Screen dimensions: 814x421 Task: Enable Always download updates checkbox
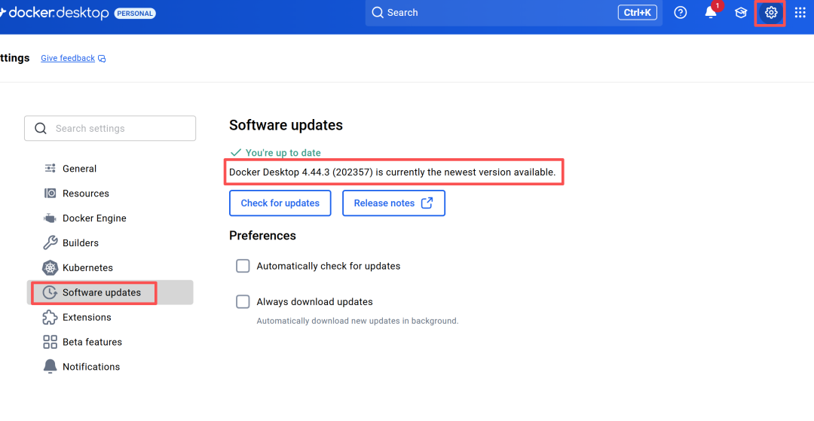click(x=243, y=302)
